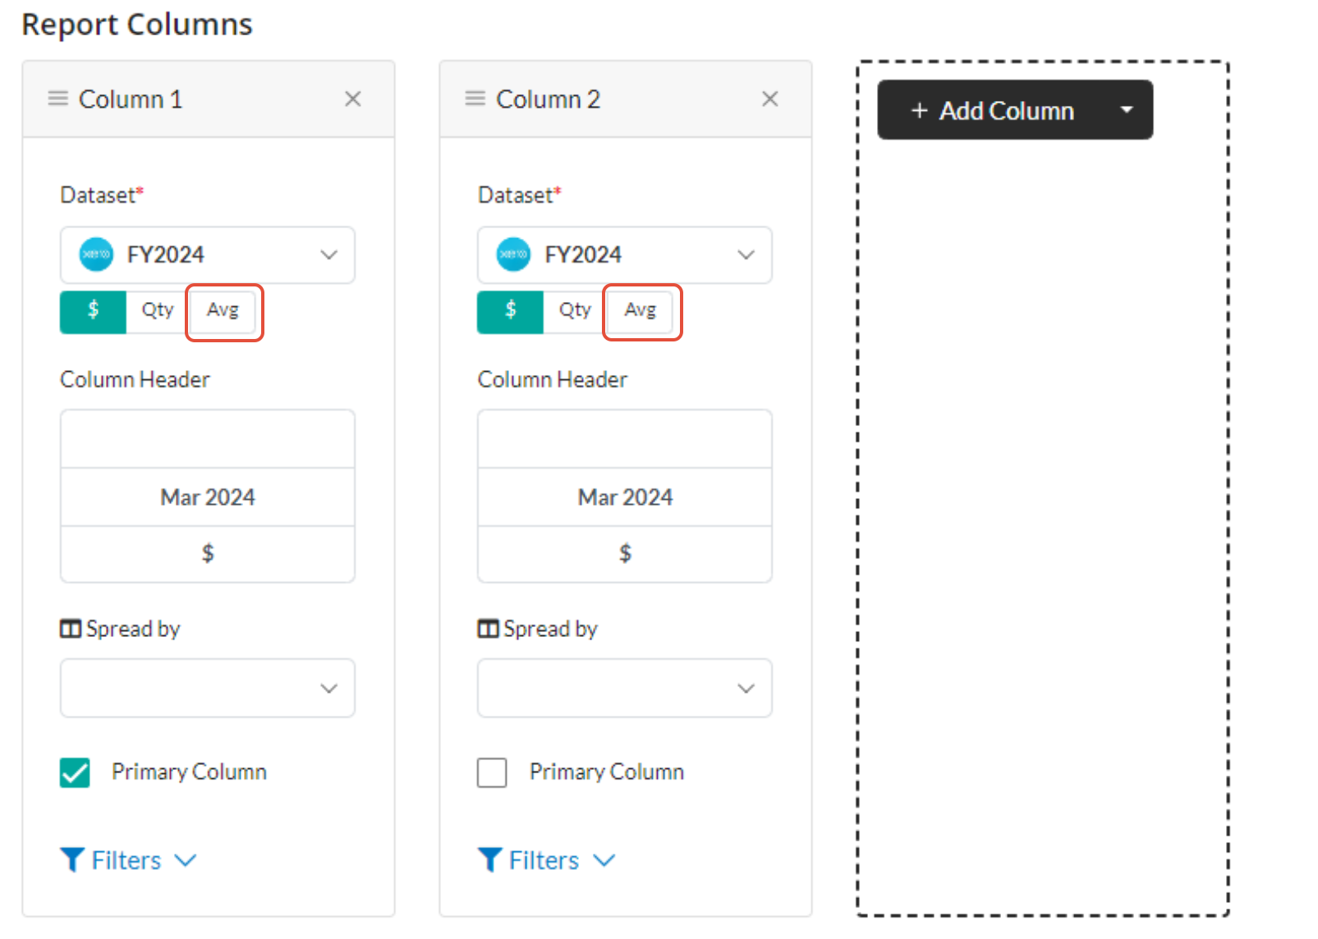This screenshot has height=939, width=1318.
Task: Click the Column 2 title text
Action: [x=549, y=99]
